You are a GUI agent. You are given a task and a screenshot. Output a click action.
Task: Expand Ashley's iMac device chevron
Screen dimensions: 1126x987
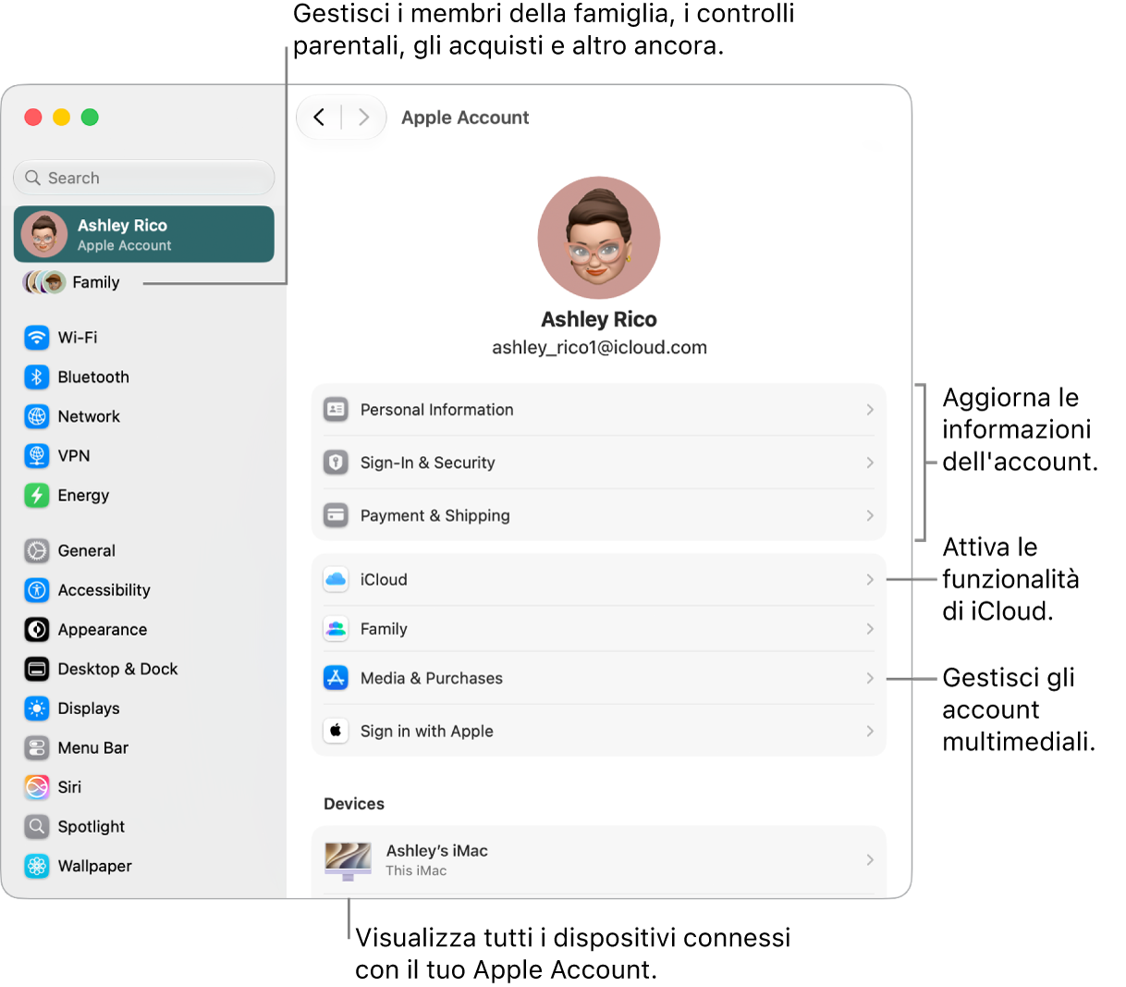870,859
